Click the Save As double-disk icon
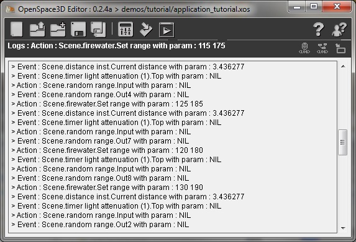 coord(98,29)
